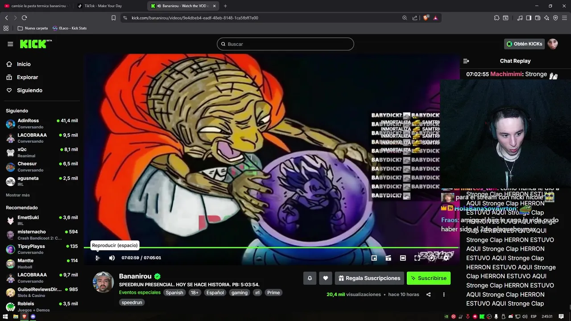Click the KICK logo
Image resolution: width=571 pixels, height=321 pixels.
pyautogui.click(x=36, y=44)
